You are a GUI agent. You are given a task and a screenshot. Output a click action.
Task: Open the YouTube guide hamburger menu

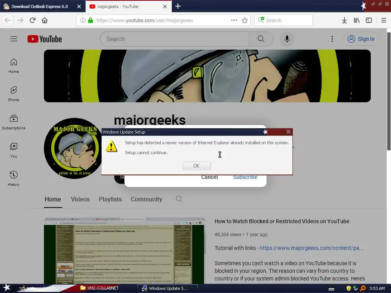point(14,39)
